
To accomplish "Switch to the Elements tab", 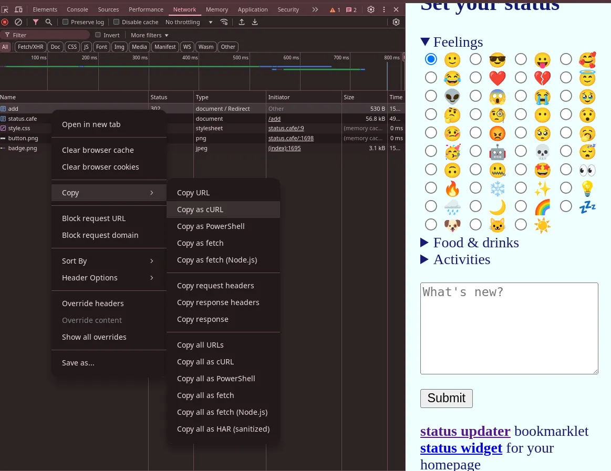I will [x=45, y=9].
